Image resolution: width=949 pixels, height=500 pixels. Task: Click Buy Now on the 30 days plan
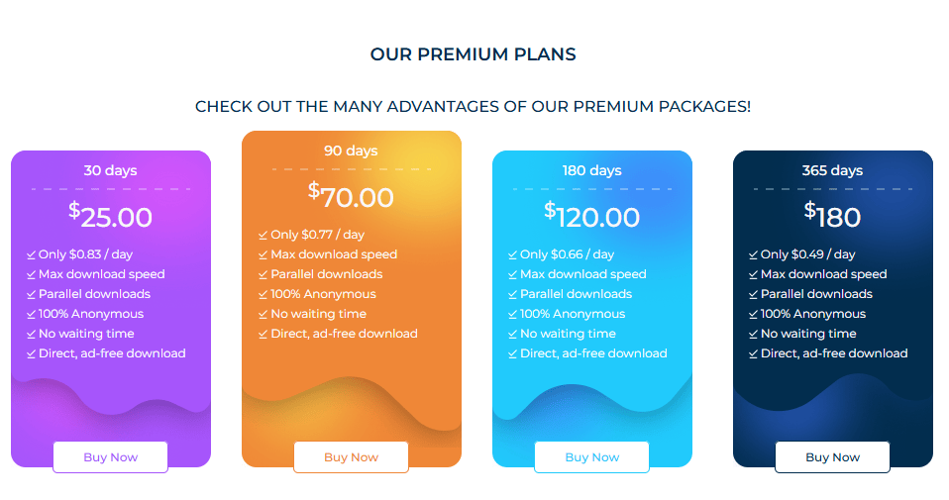pos(111,457)
